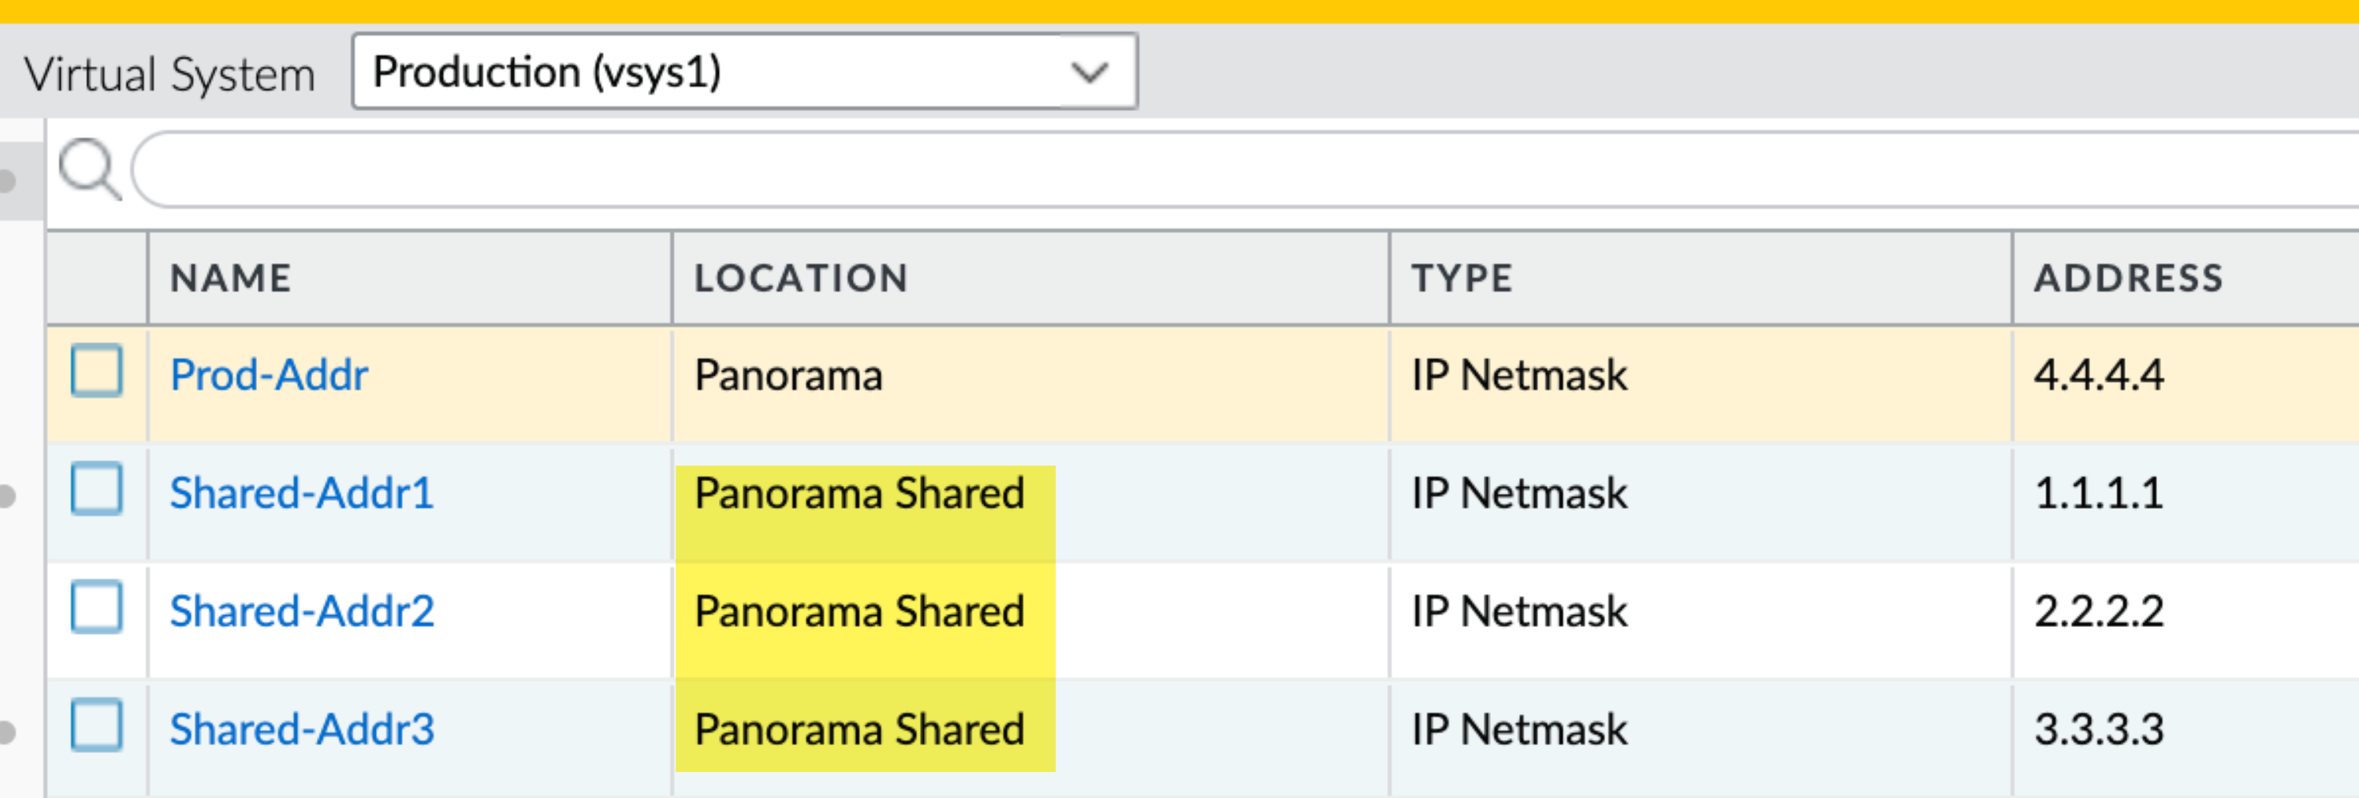The image size is (2359, 798).
Task: Open the Shared-Addr1 link
Action: (301, 493)
